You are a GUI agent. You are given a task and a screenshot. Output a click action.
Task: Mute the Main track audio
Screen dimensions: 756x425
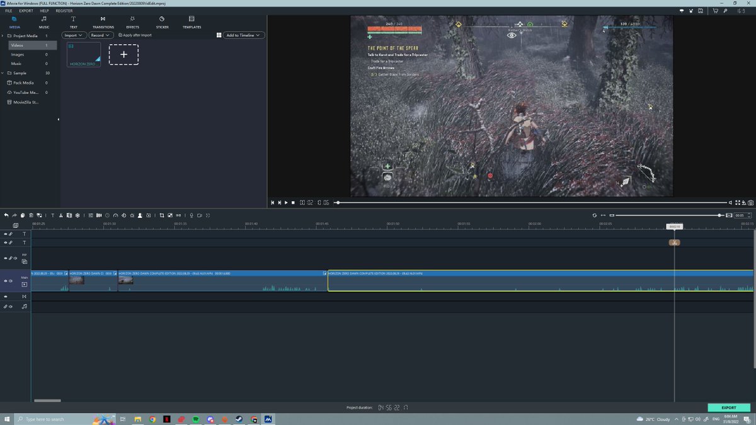tap(11, 281)
